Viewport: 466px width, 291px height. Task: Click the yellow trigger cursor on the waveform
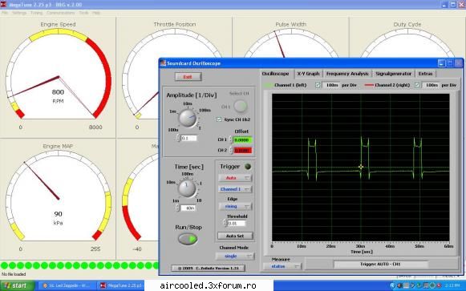click(x=361, y=168)
